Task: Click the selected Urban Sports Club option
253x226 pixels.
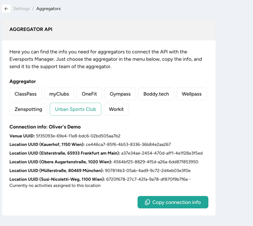Action: point(75,109)
